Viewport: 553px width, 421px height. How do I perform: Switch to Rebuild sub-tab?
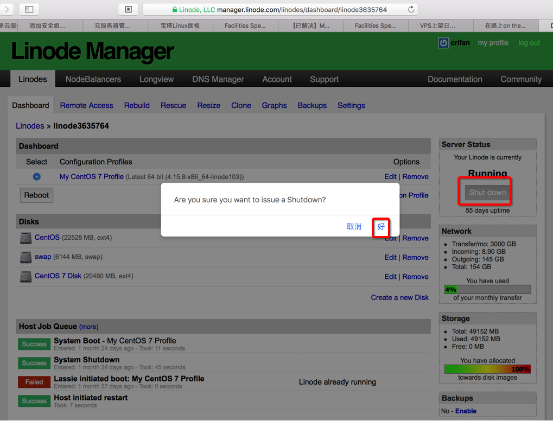pyautogui.click(x=137, y=105)
